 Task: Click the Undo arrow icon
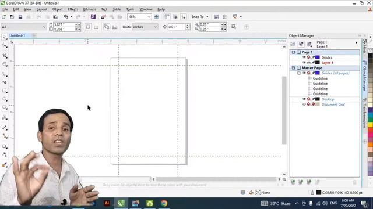click(x=66, y=17)
